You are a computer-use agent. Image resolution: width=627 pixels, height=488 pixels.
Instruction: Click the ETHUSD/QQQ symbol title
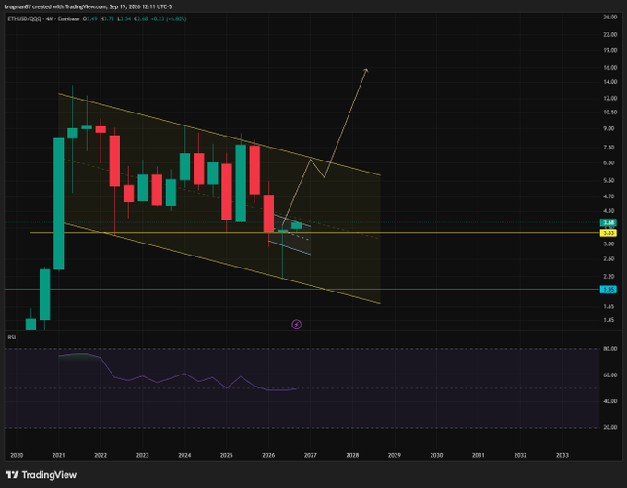[x=24, y=18]
